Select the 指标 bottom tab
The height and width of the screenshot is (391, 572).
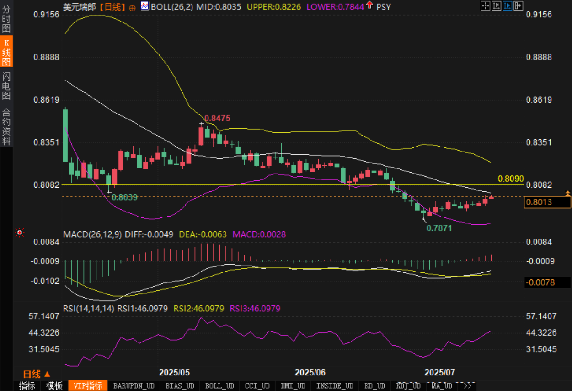point(27,386)
